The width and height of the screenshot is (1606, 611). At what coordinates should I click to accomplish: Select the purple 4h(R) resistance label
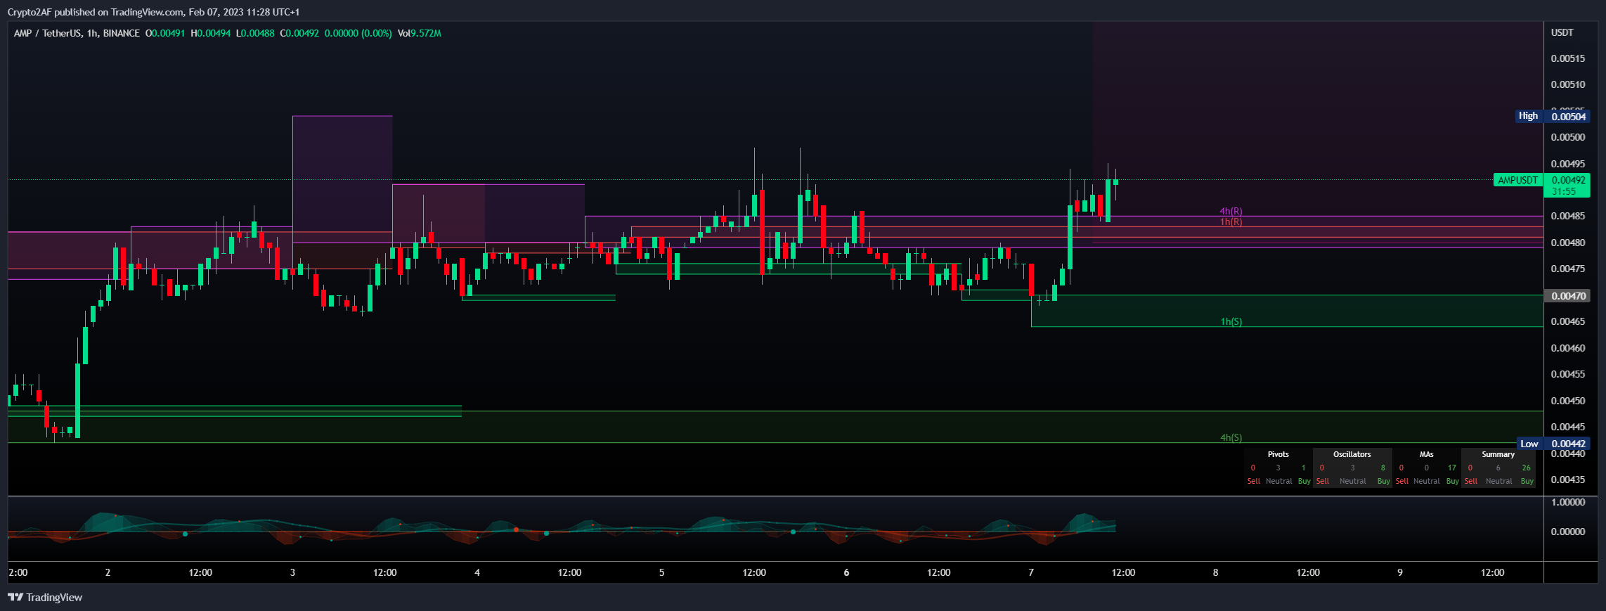click(1231, 211)
